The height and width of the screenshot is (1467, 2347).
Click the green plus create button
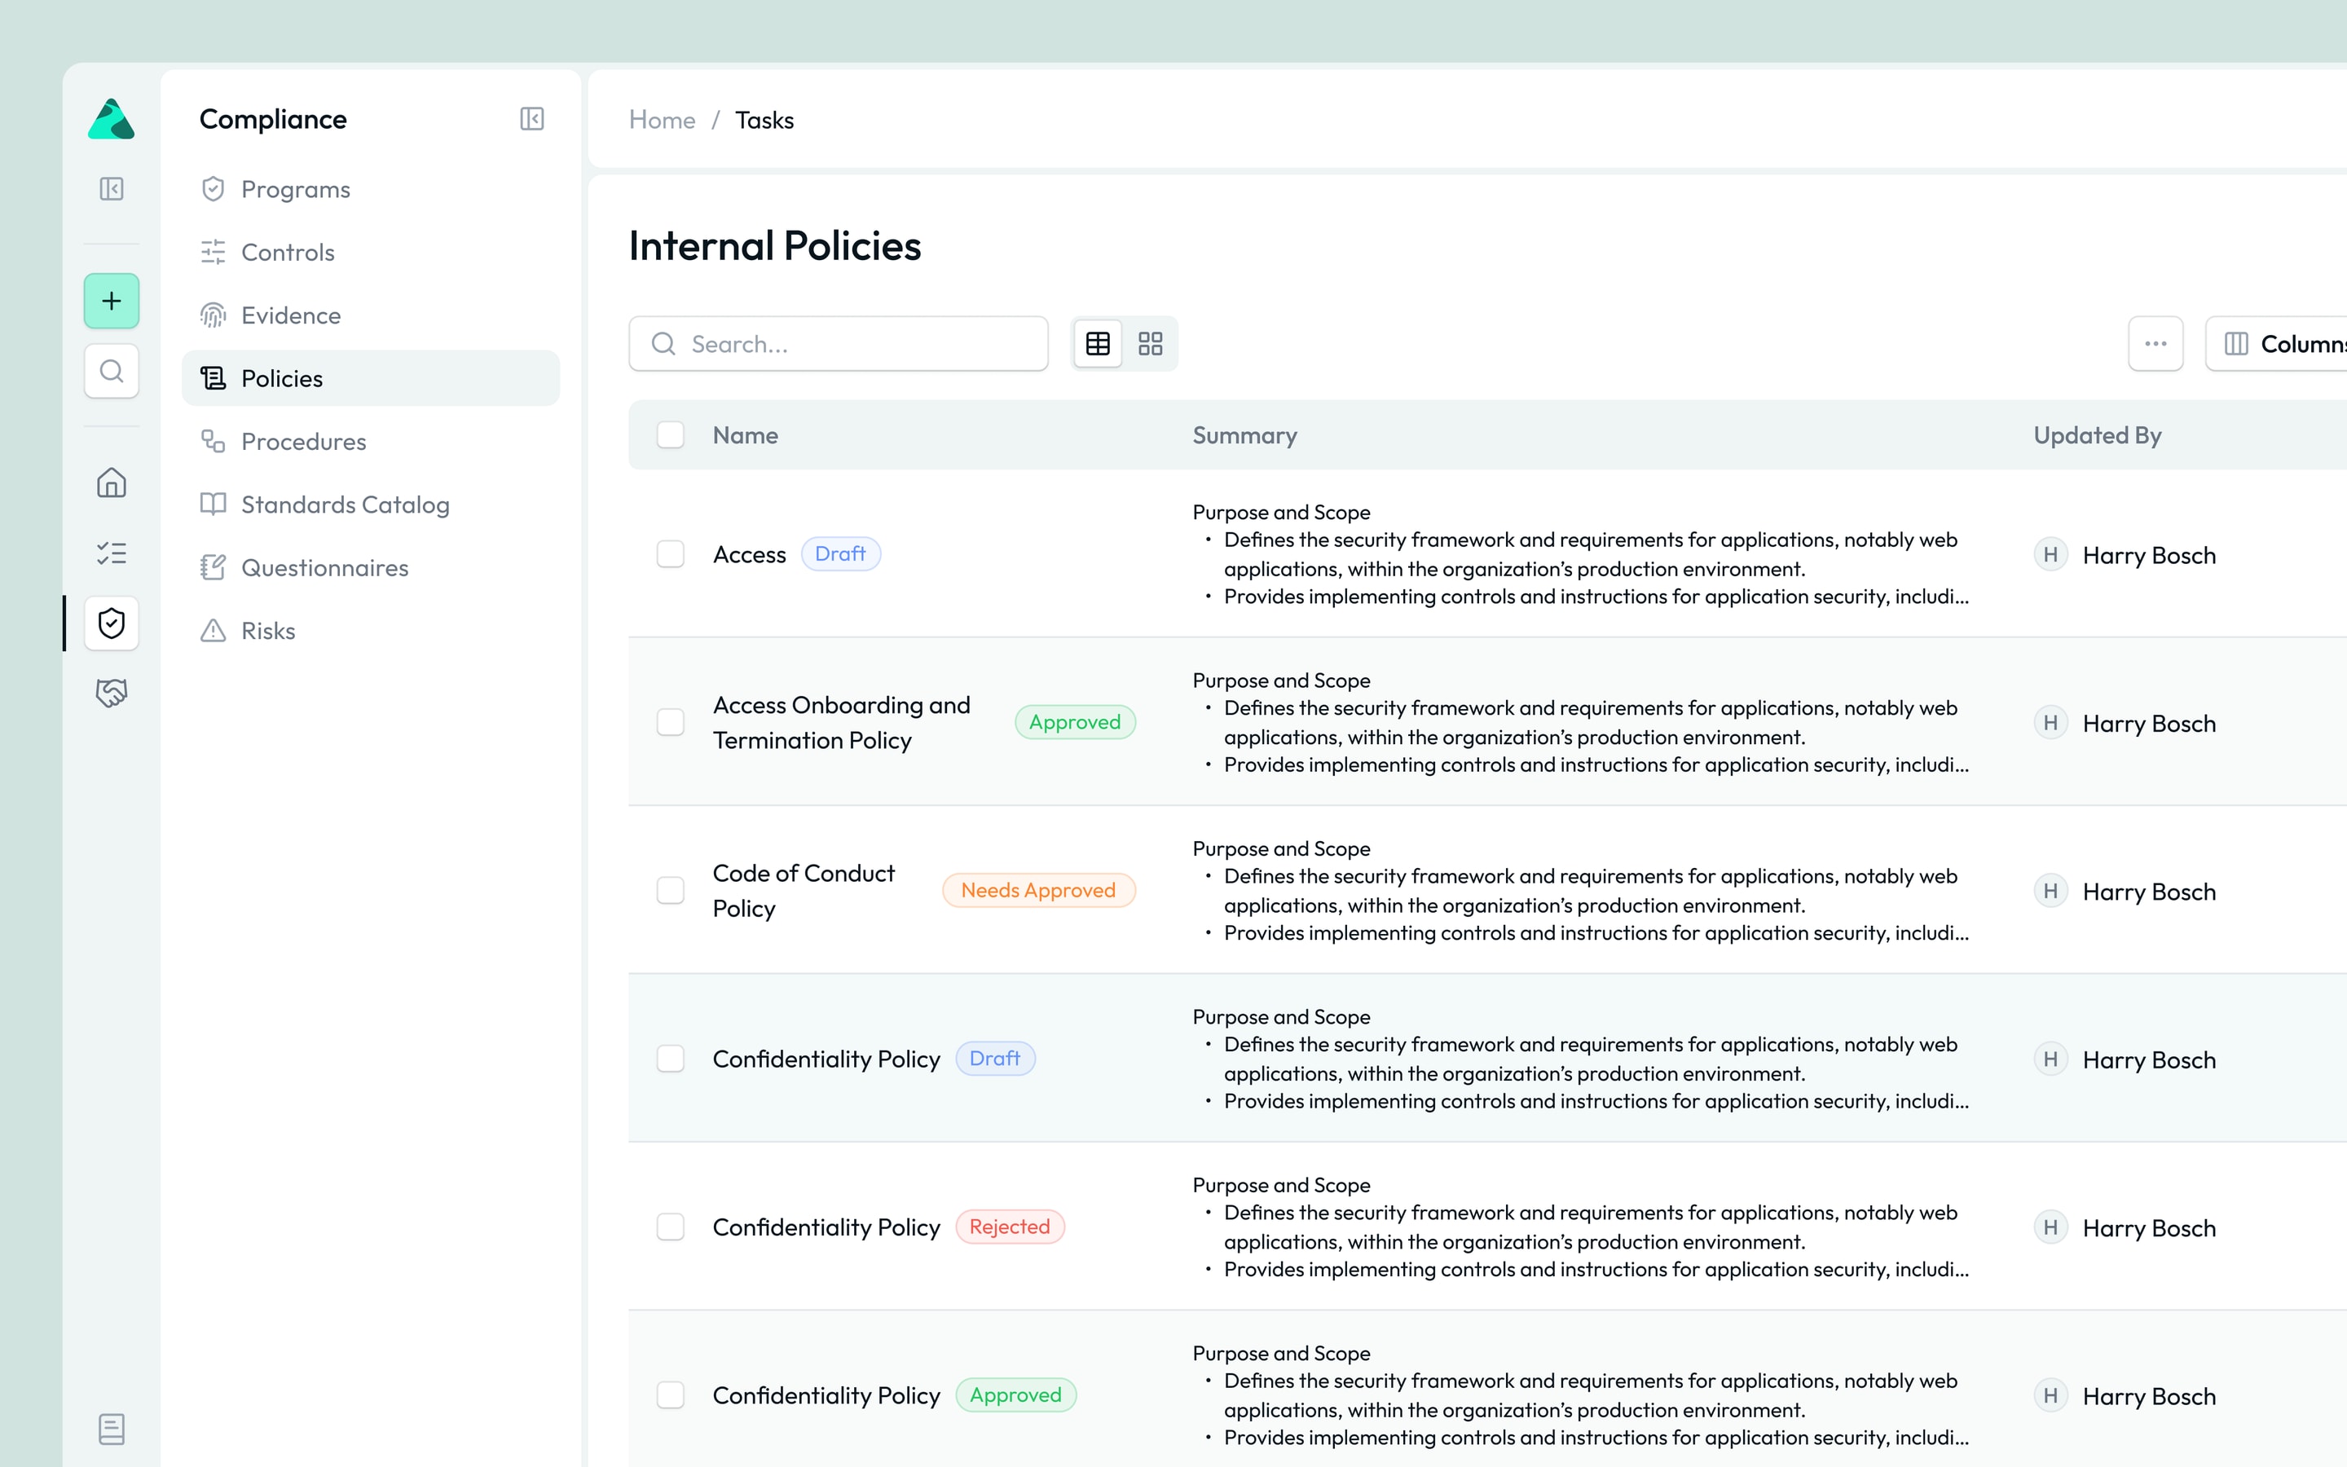click(x=112, y=301)
